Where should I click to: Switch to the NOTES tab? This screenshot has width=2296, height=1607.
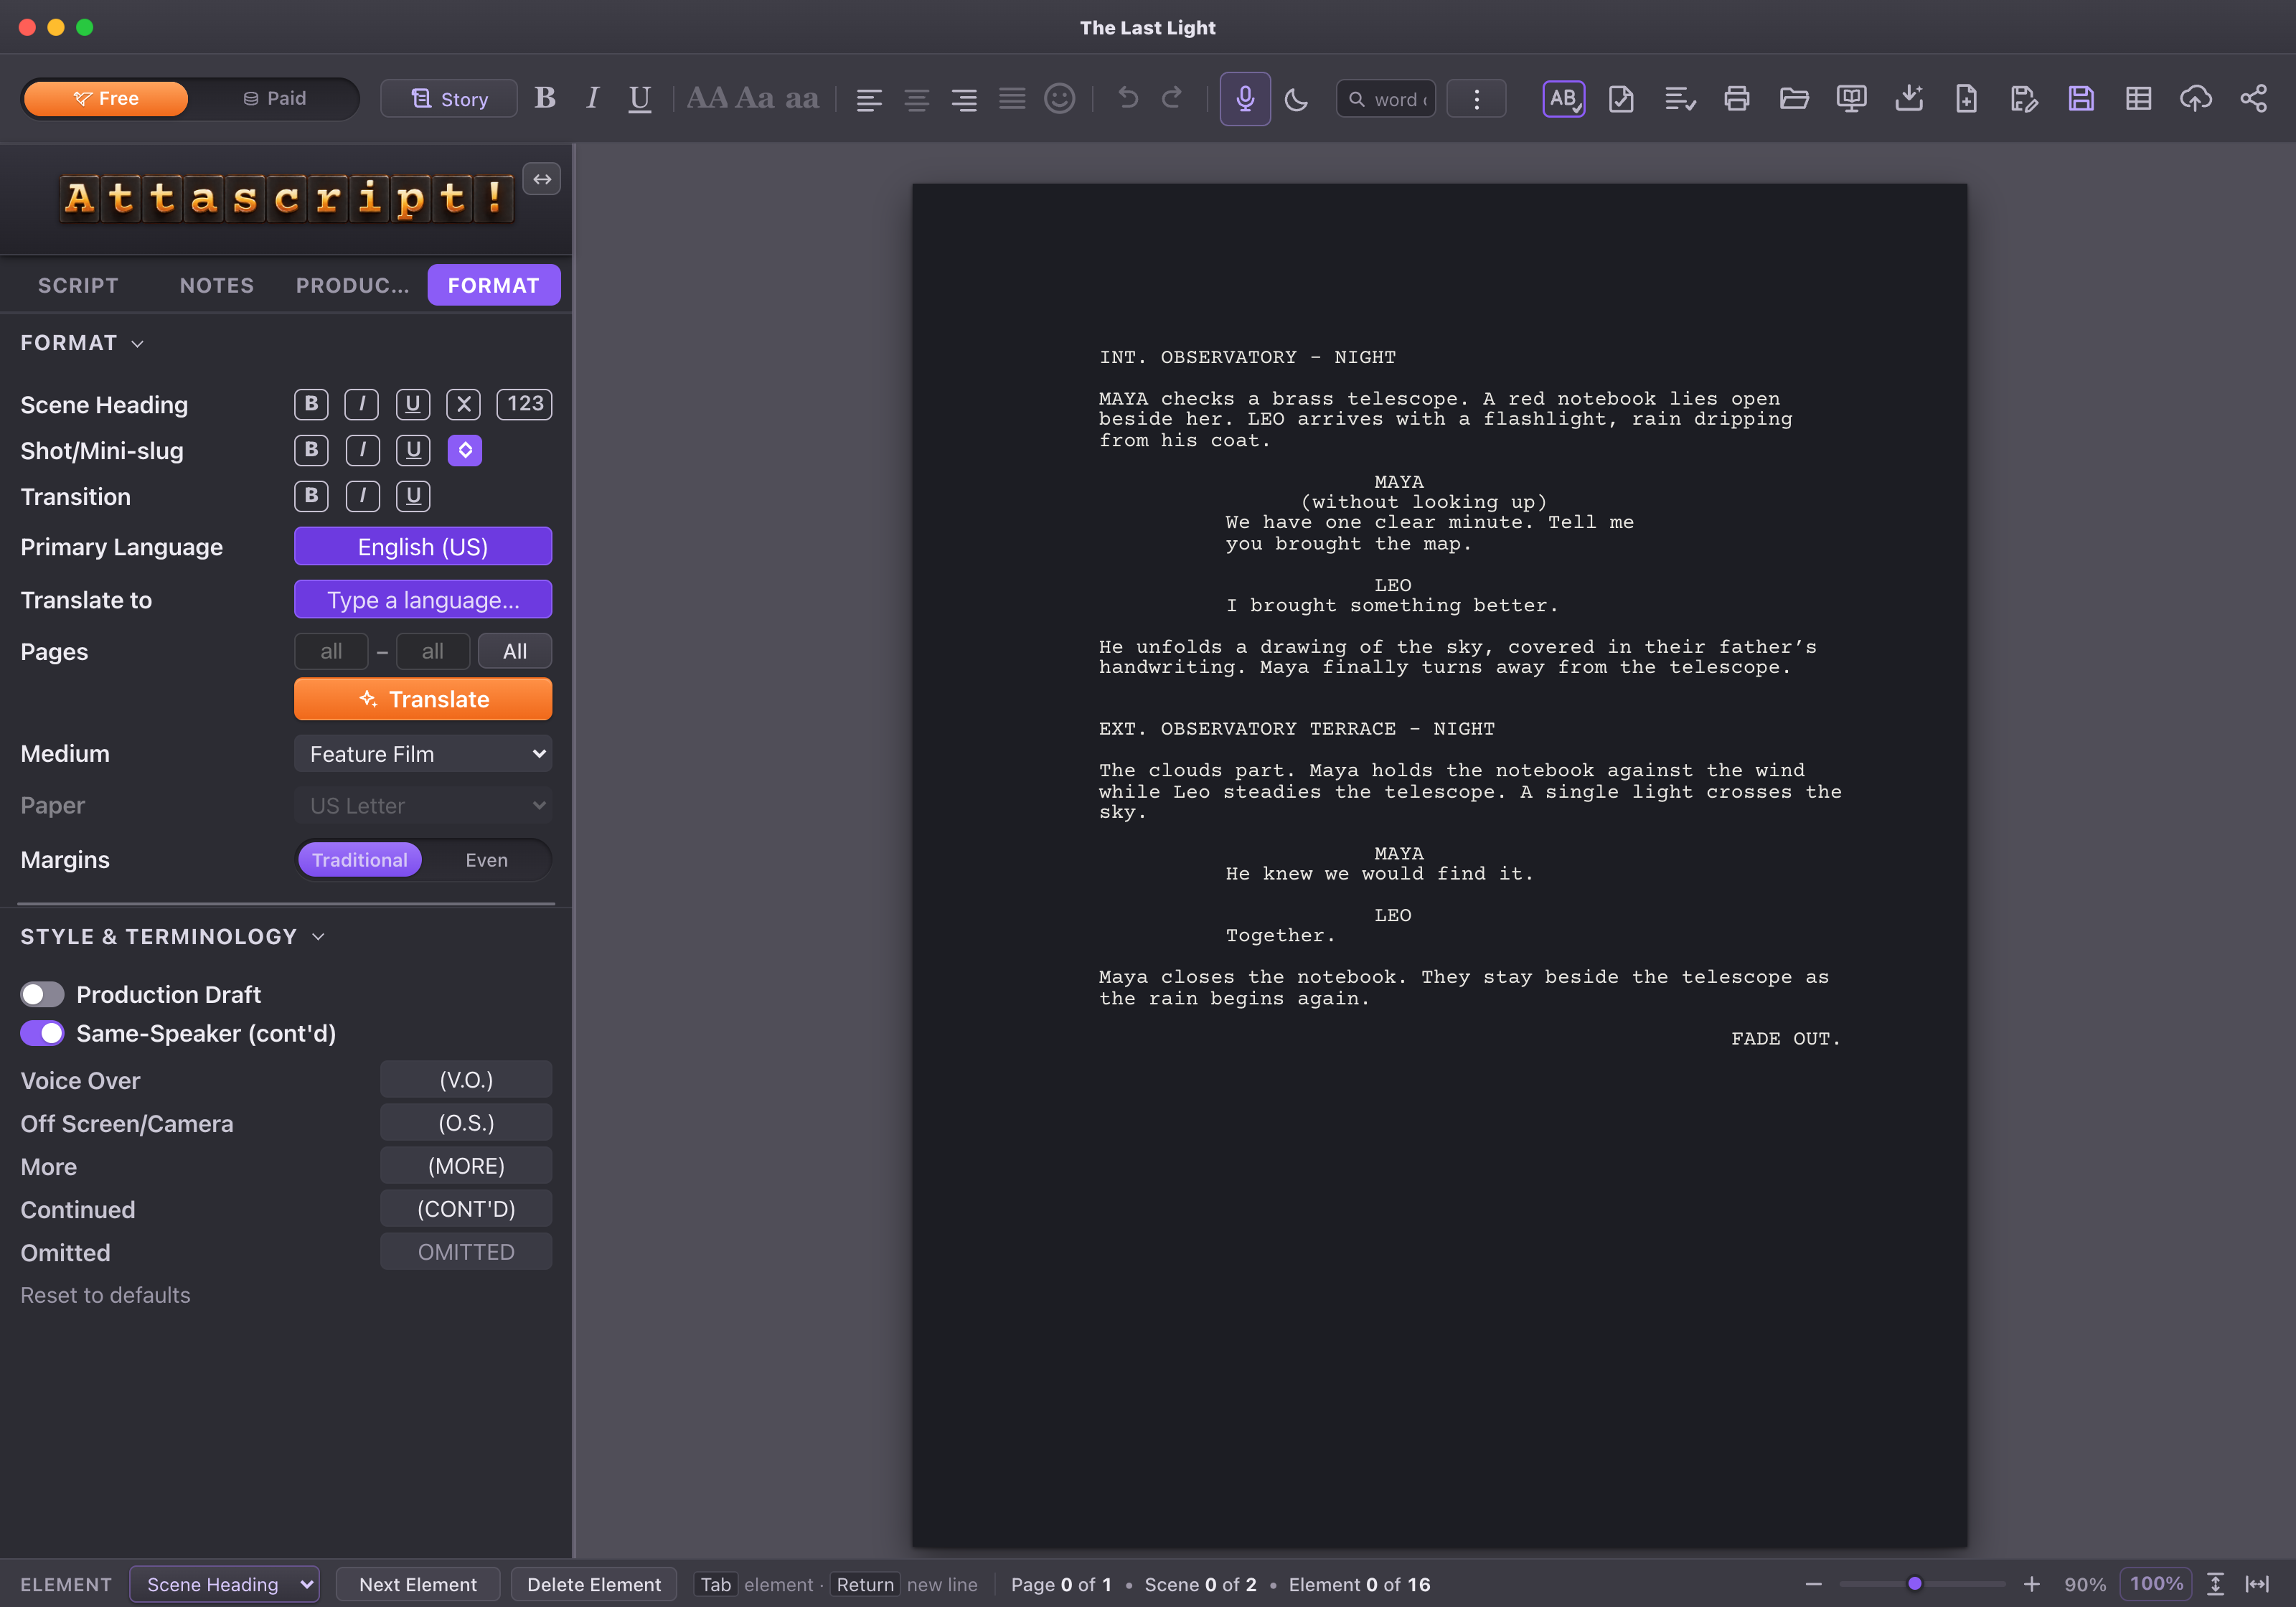pyautogui.click(x=217, y=286)
